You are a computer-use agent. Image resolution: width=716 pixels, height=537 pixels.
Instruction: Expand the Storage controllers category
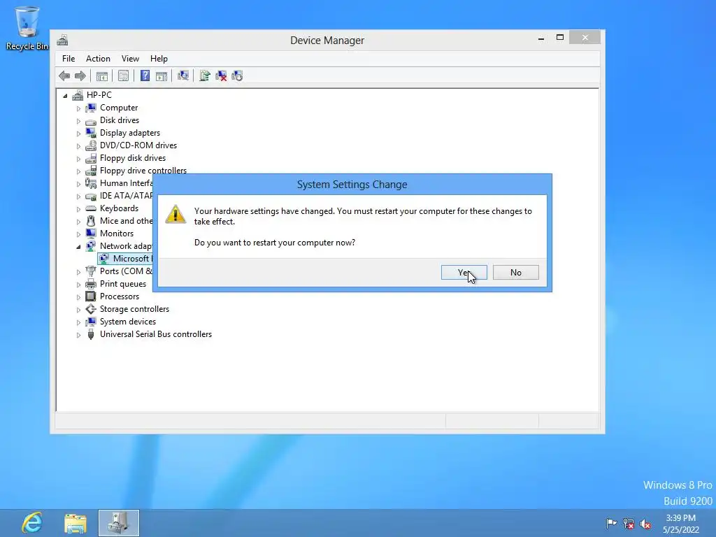click(x=78, y=310)
